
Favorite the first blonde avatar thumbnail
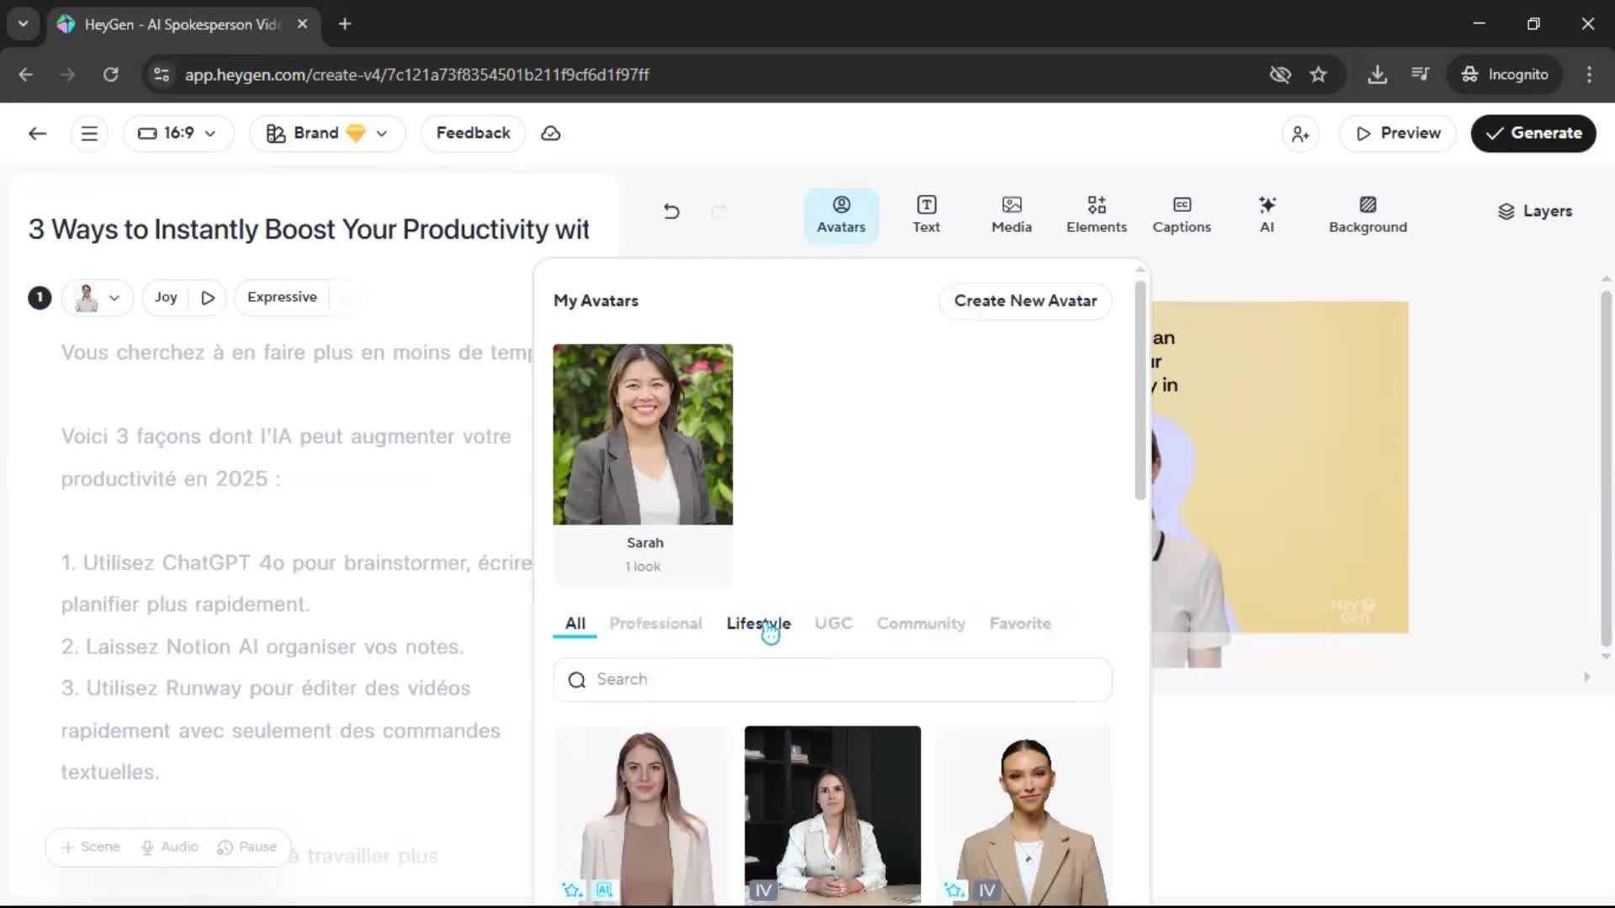click(572, 890)
